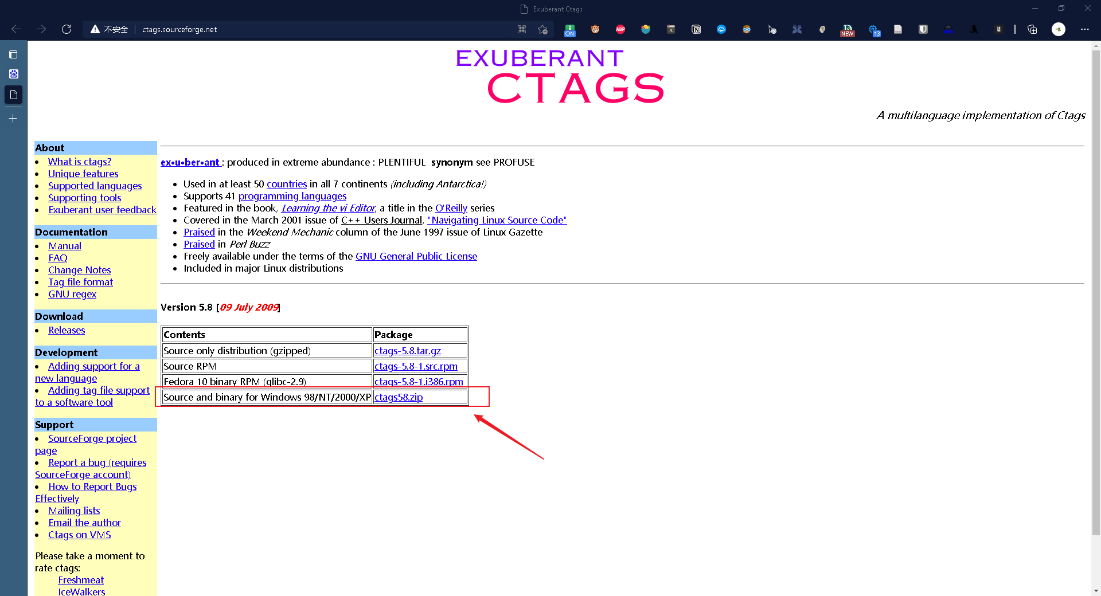The width and height of the screenshot is (1101, 596).
Task: Open the Unique features link
Action: coord(83,174)
